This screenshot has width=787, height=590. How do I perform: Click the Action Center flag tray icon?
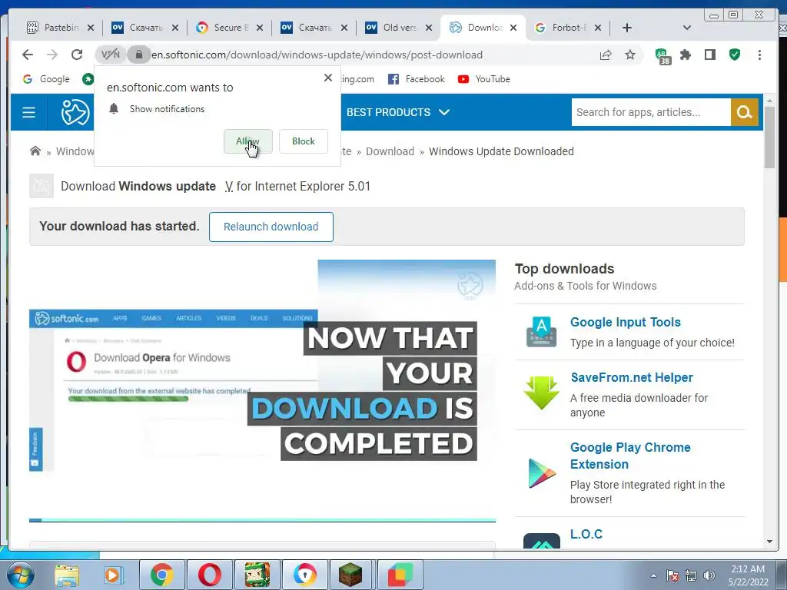[x=672, y=575]
